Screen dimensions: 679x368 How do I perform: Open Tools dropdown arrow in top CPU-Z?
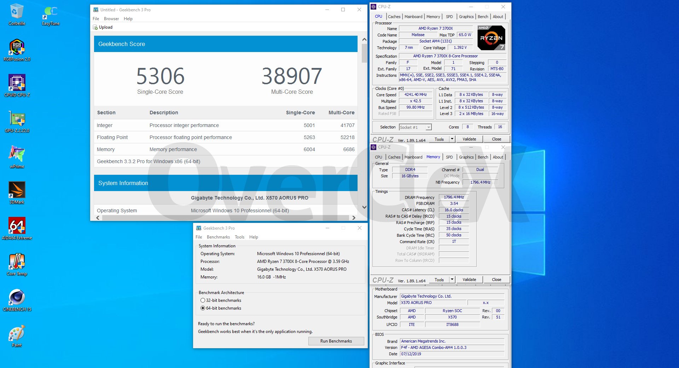click(452, 139)
